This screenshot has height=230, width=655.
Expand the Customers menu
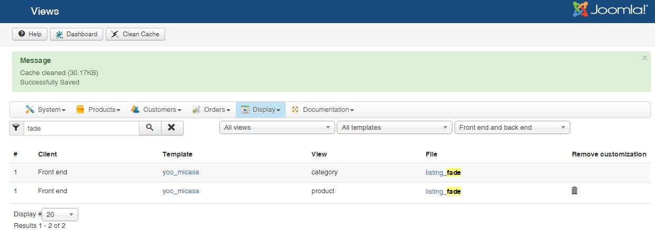pos(156,110)
